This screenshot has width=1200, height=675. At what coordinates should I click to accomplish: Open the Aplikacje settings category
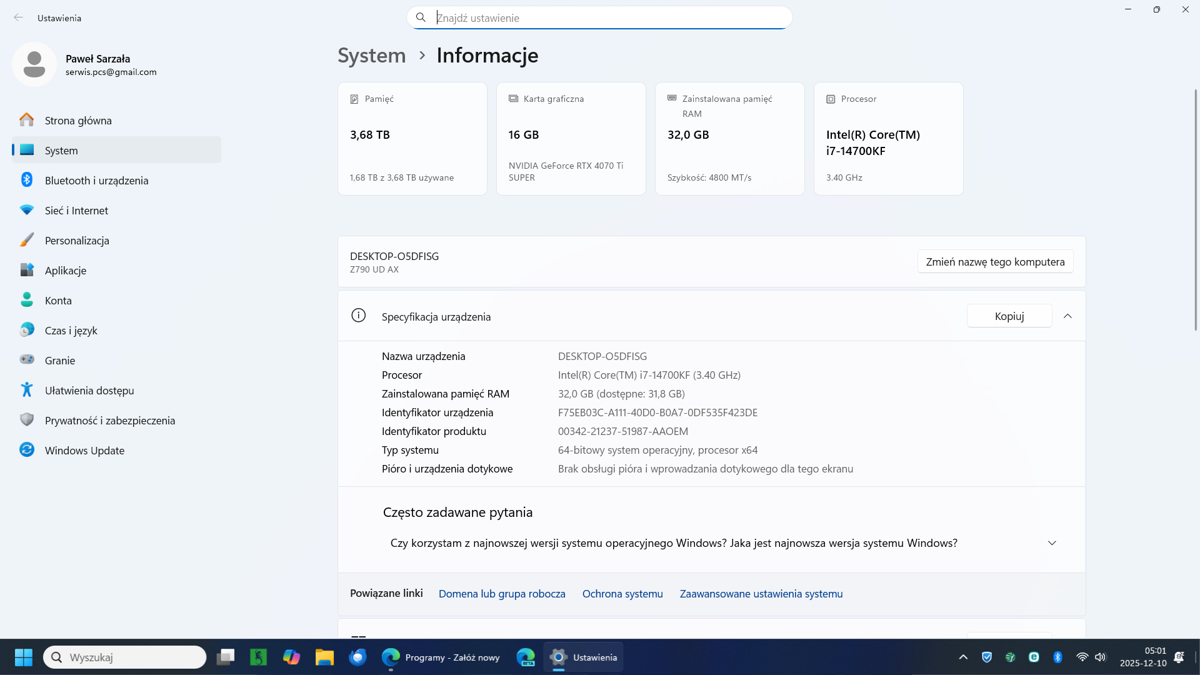66,270
